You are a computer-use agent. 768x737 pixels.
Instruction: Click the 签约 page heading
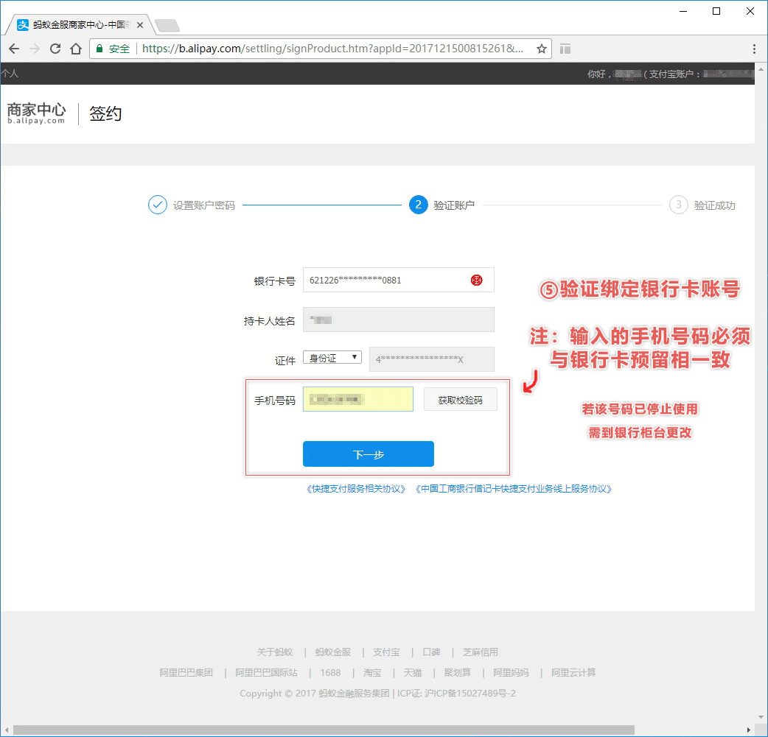point(105,113)
